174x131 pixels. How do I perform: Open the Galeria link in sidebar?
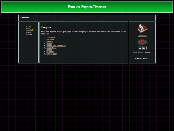pyautogui.click(x=29, y=30)
